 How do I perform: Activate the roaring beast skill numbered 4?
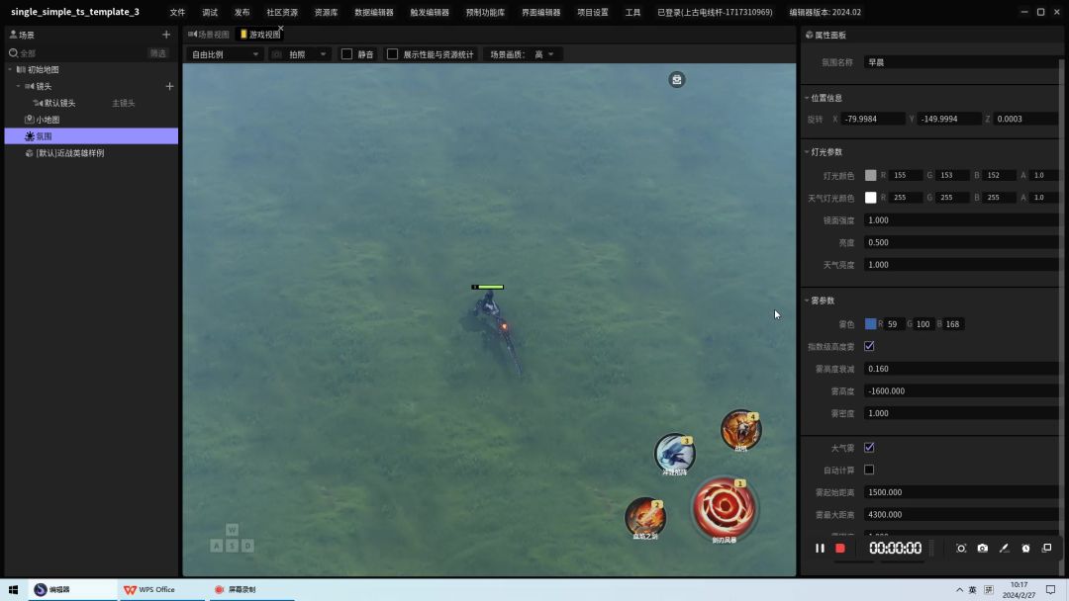(x=739, y=429)
